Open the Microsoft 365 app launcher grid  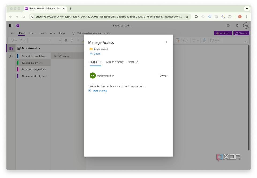pos(11,25)
